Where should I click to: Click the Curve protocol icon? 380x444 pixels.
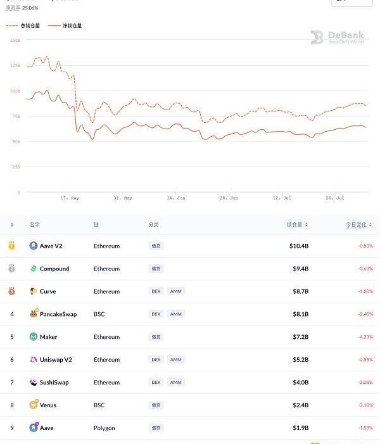click(x=34, y=291)
